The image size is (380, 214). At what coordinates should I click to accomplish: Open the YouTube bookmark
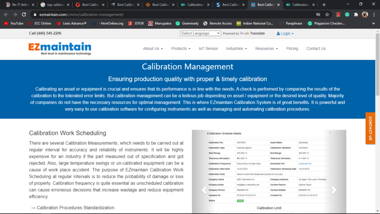(13, 23)
